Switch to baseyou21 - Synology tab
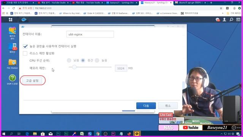Screen dimensions: 243x137 click(122, 3)
